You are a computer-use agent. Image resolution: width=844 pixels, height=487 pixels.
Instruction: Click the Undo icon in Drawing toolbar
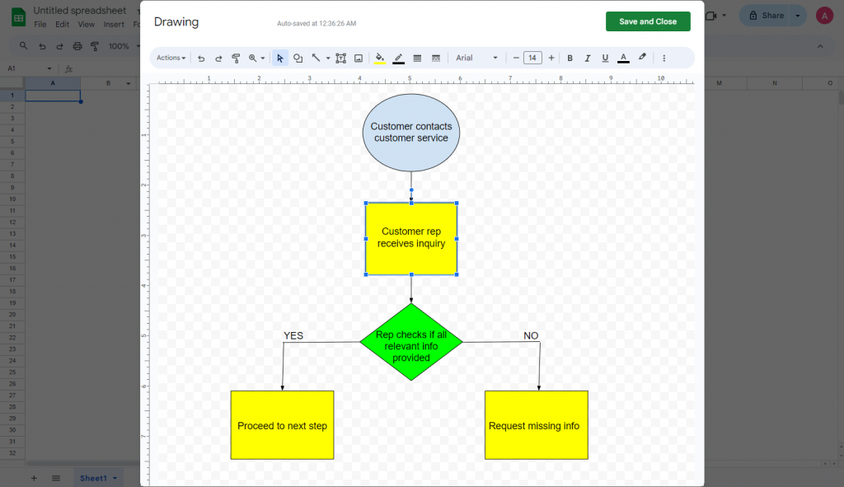click(201, 59)
